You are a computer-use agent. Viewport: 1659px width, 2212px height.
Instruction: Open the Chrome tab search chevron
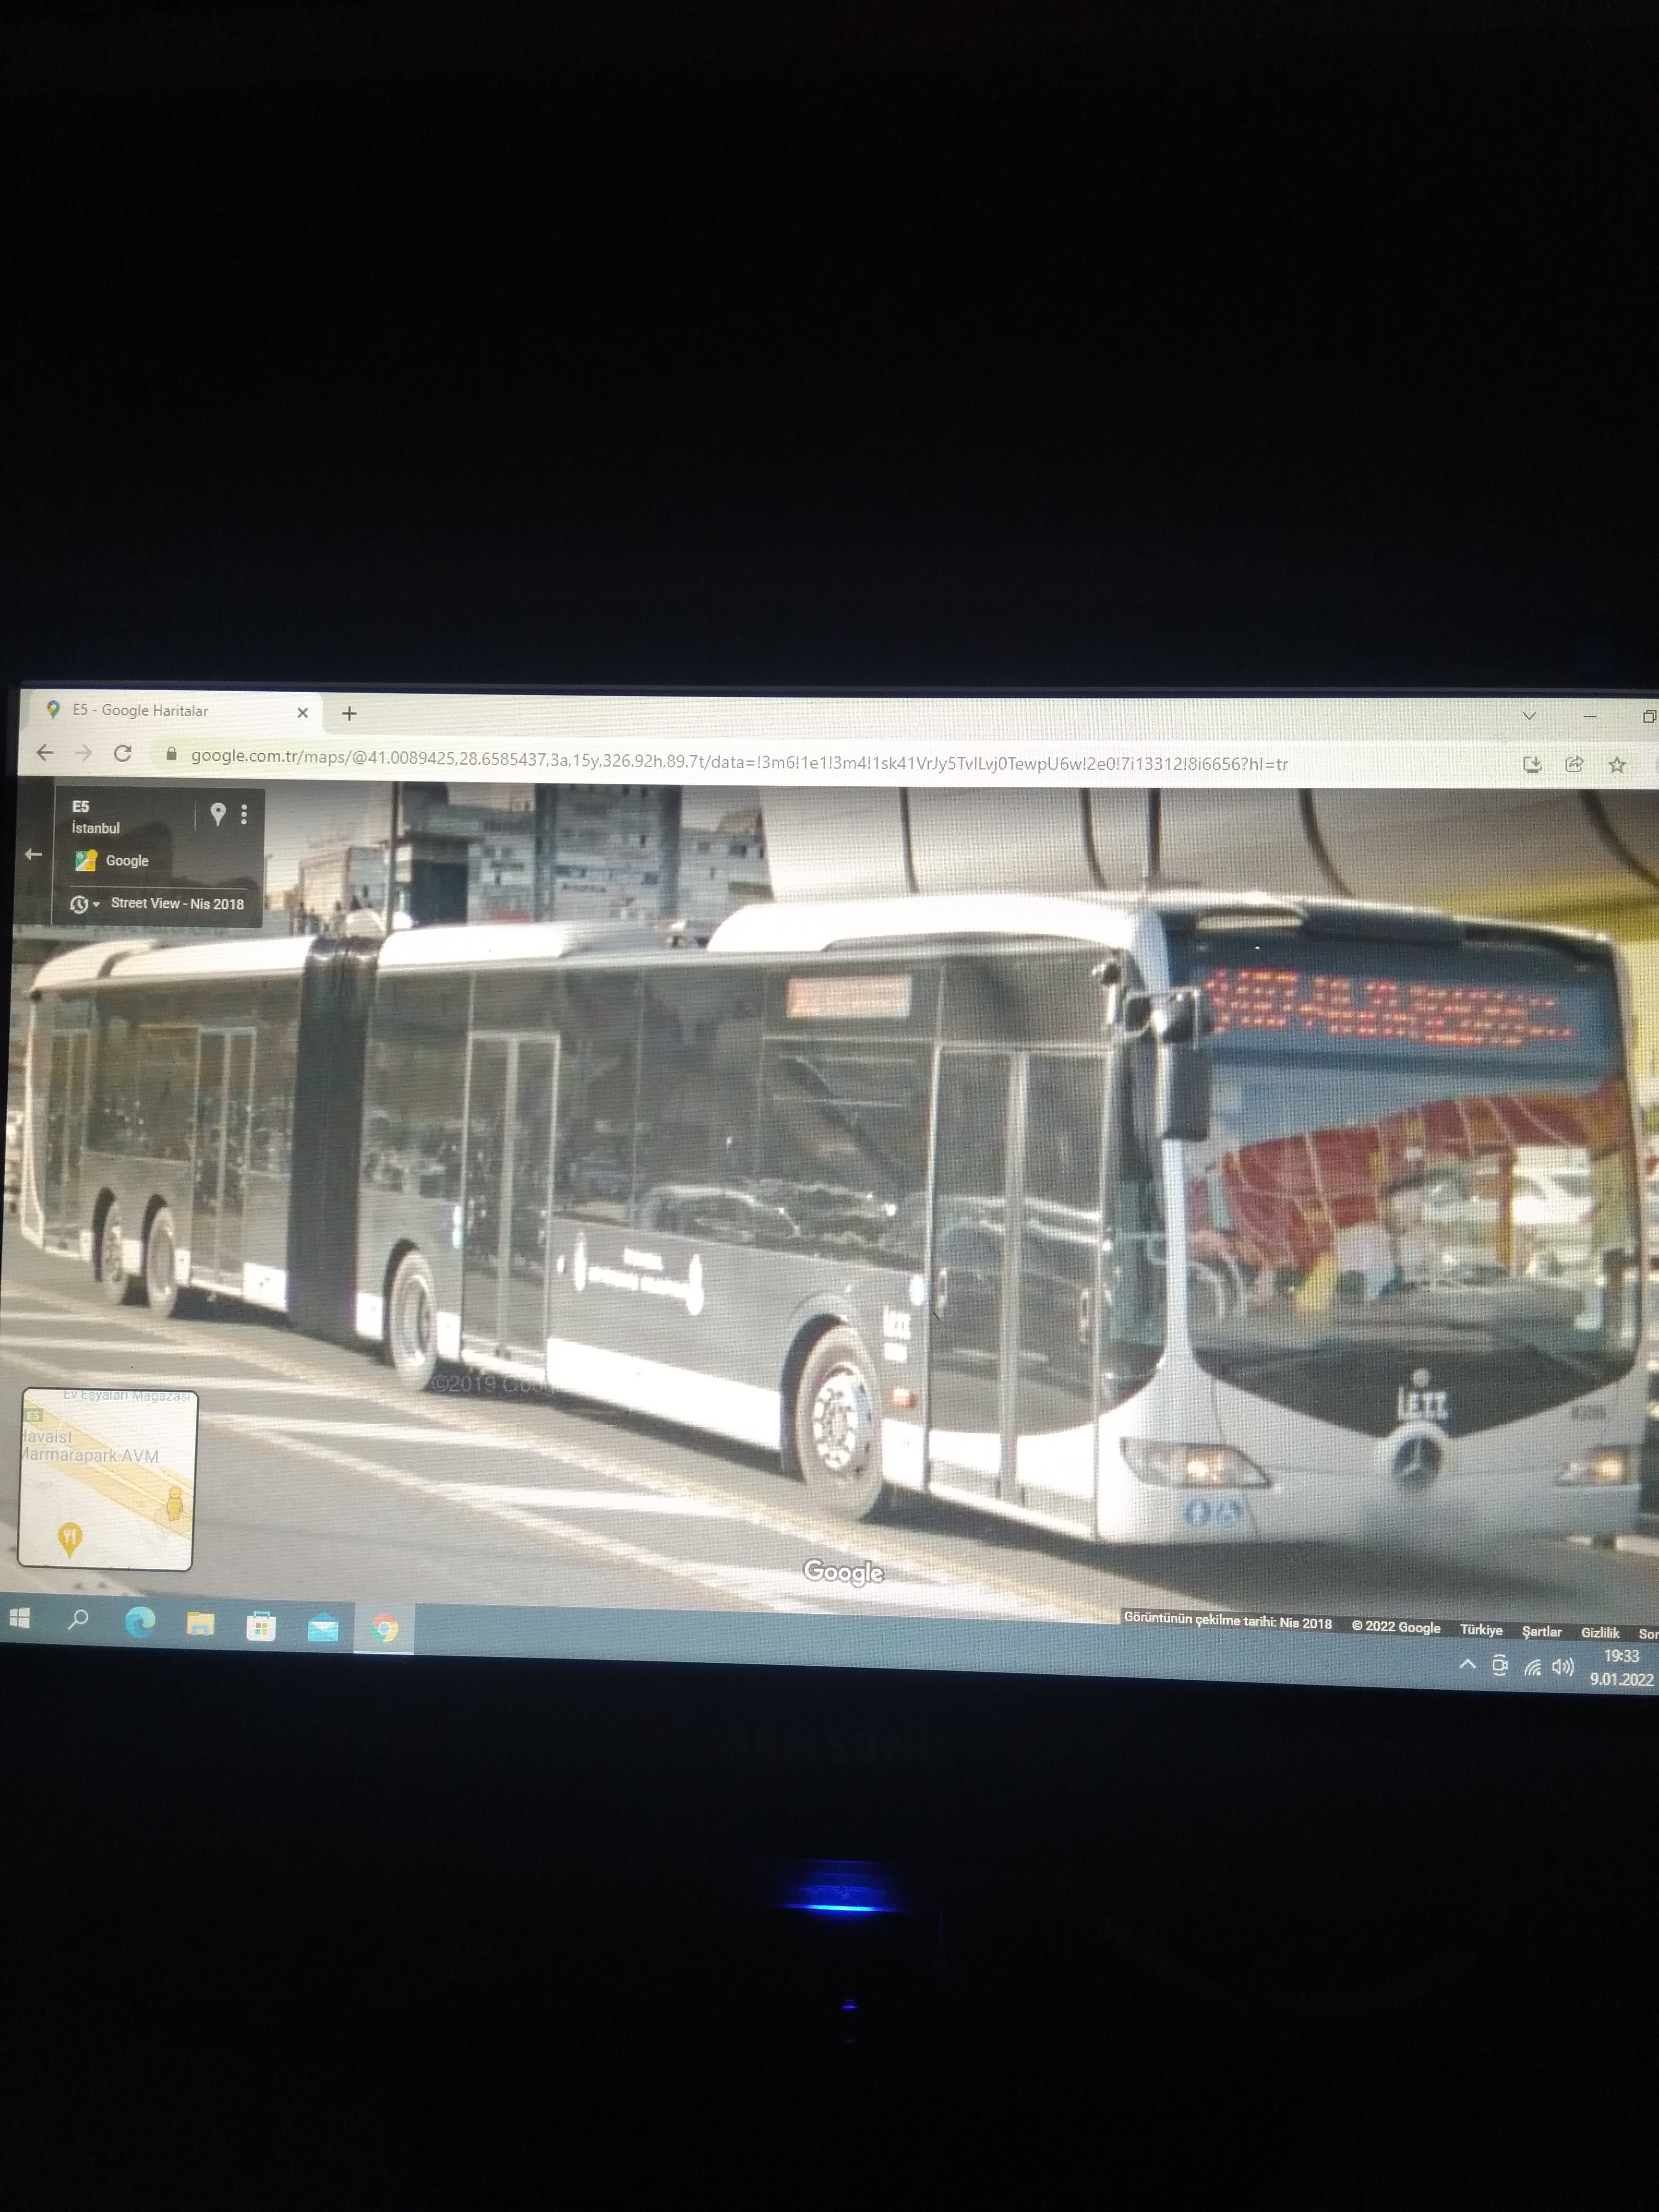pyautogui.click(x=1528, y=716)
